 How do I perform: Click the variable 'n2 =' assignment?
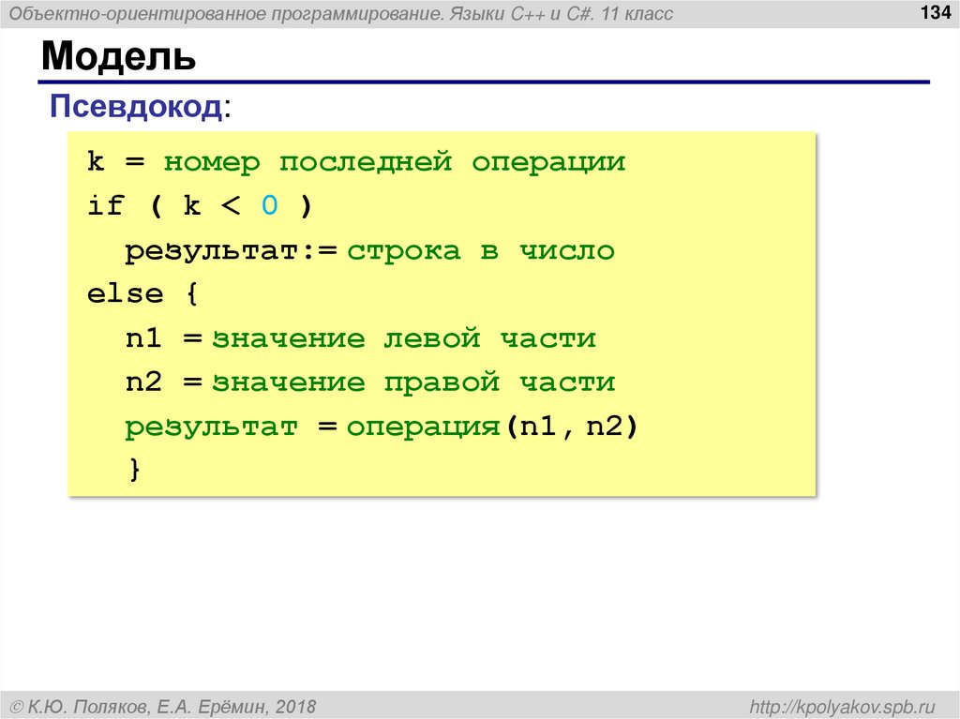tap(164, 382)
